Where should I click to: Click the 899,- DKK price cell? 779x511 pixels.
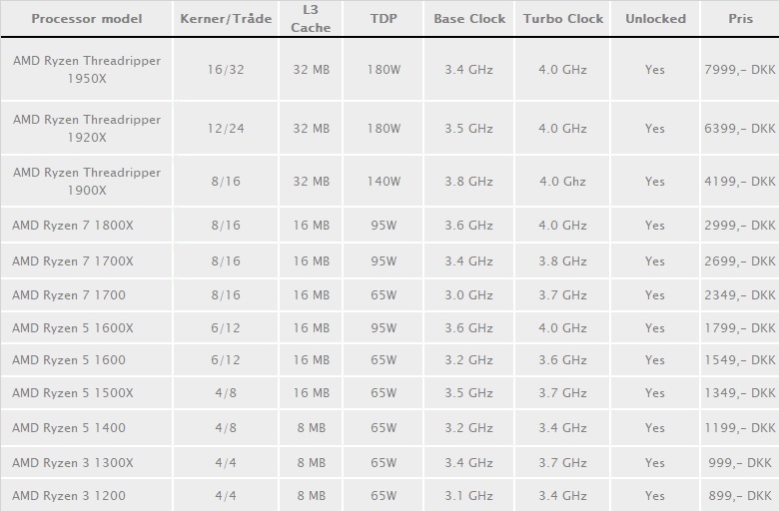coord(740,496)
